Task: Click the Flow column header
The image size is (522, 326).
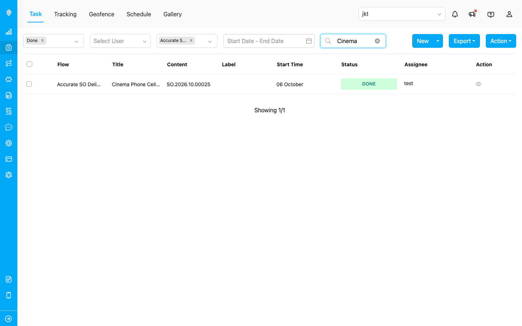Action: click(63, 64)
